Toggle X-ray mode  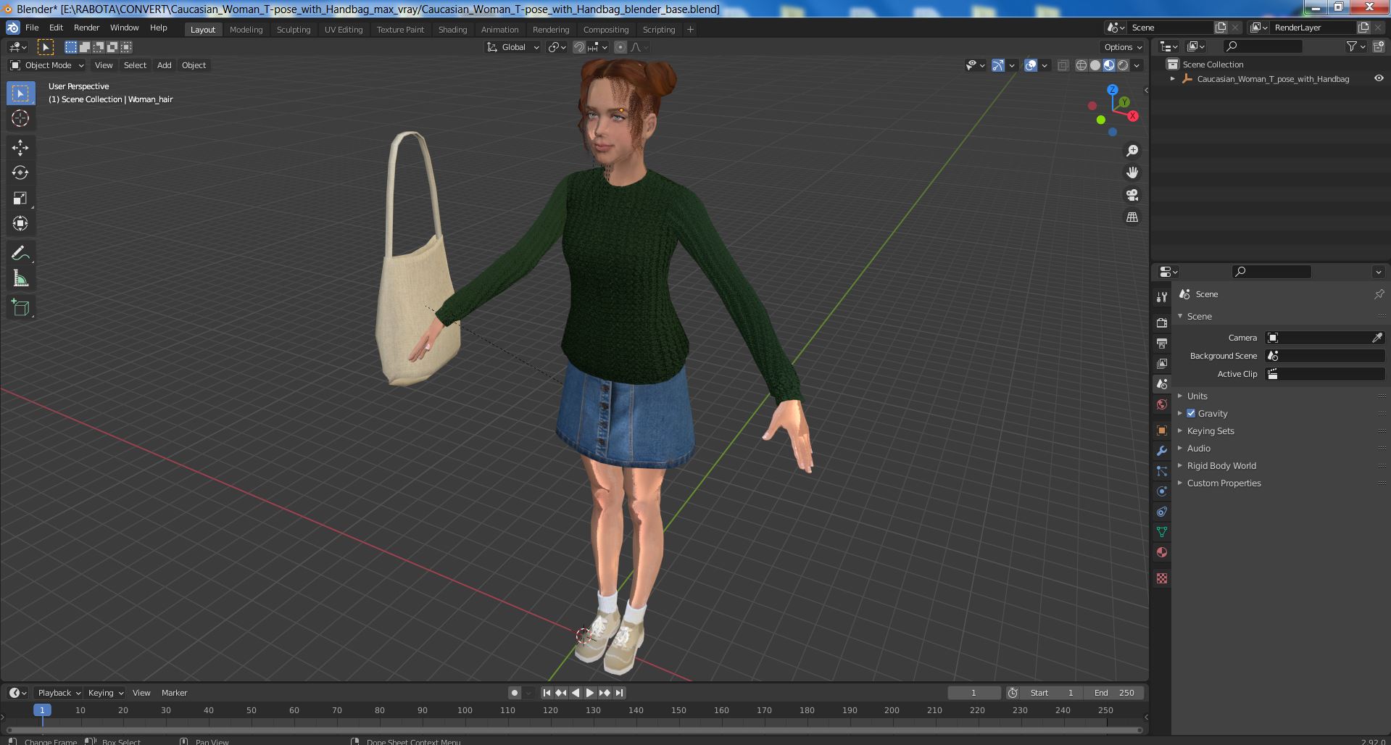pos(1063,65)
